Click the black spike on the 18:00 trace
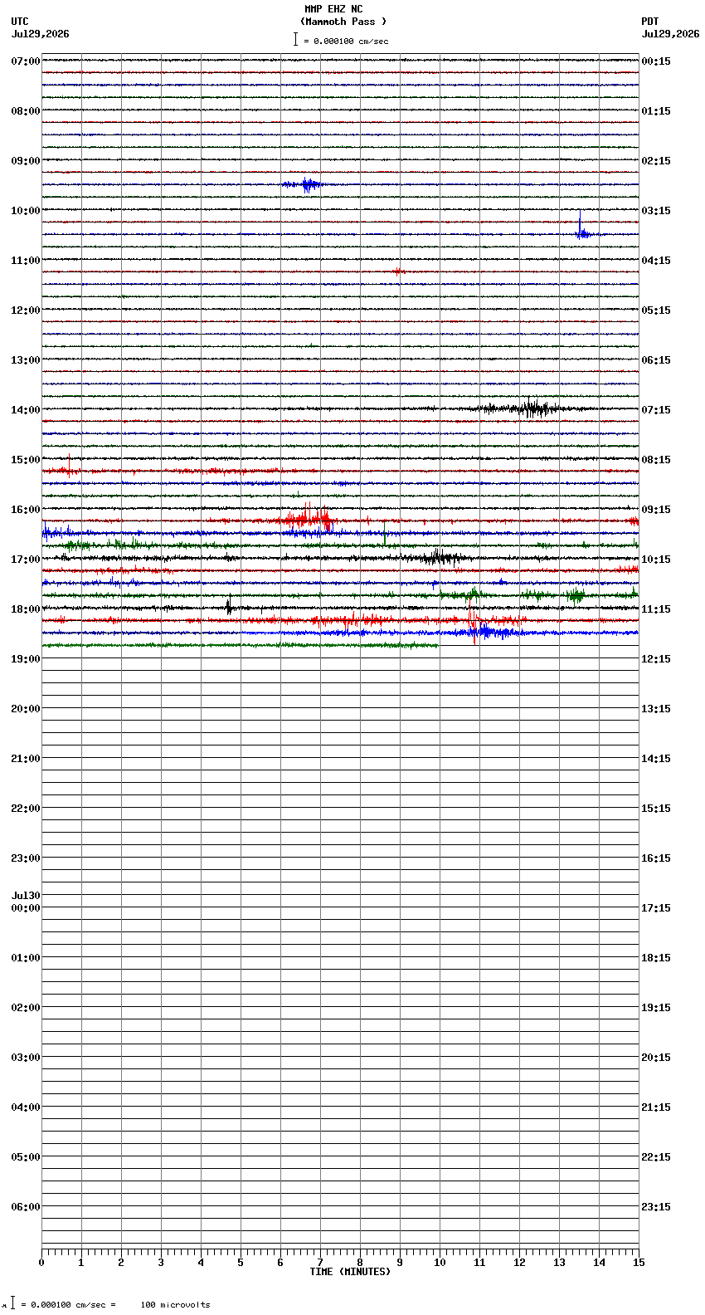Screen dimensions: 705x1315 click(229, 606)
